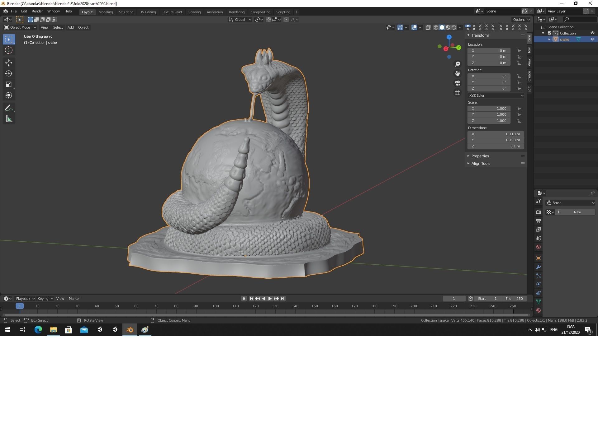Click the Dimensions X value field
This screenshot has width=598, height=423.
496,134
